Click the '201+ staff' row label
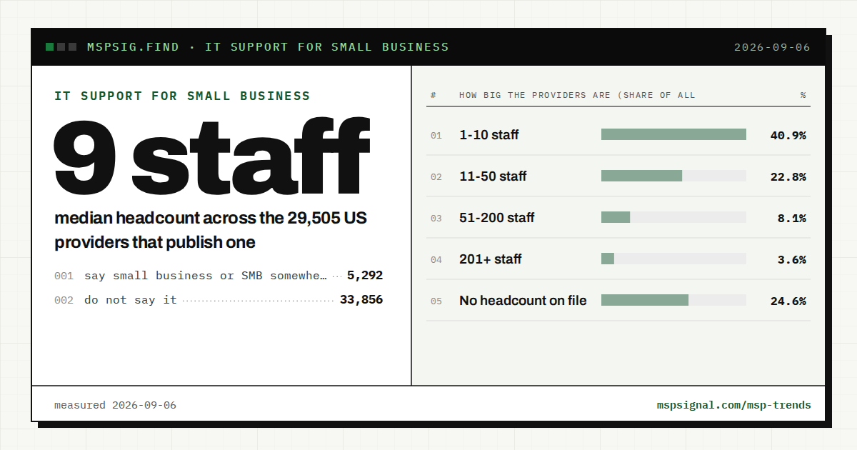 (x=491, y=259)
